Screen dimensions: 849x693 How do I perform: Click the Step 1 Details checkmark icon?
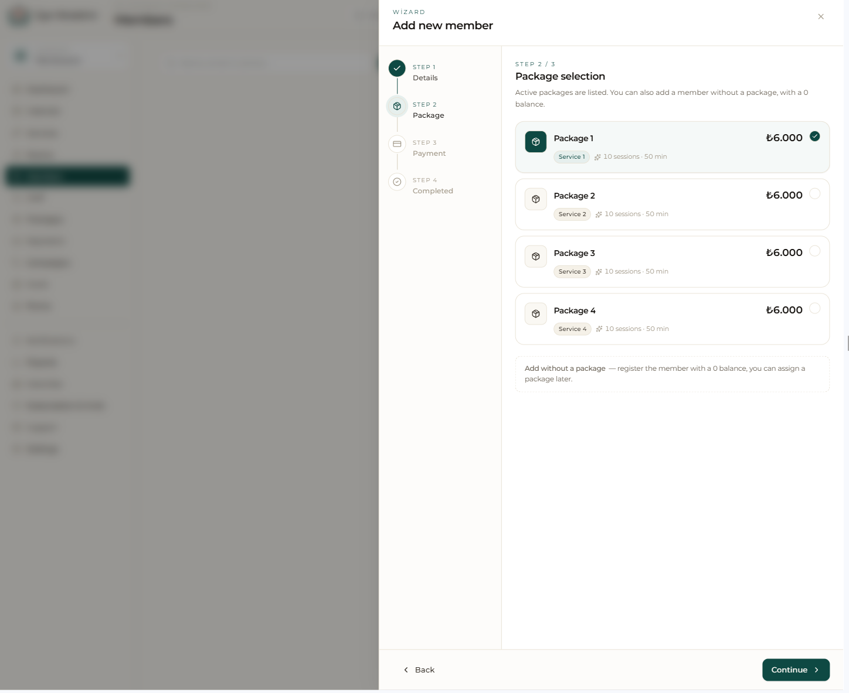[x=397, y=69]
